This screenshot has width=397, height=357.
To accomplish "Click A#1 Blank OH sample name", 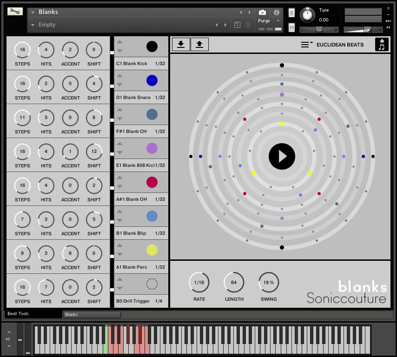I will (x=132, y=199).
